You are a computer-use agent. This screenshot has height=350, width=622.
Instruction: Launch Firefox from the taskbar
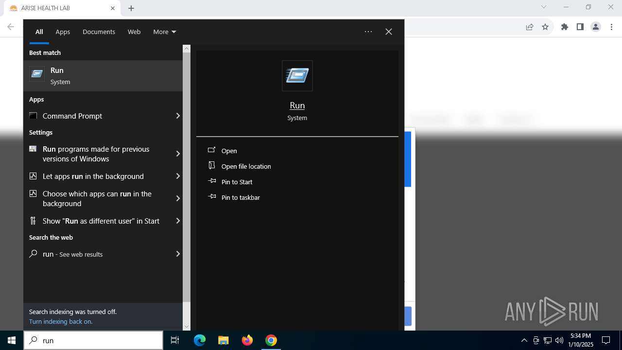tap(247, 340)
